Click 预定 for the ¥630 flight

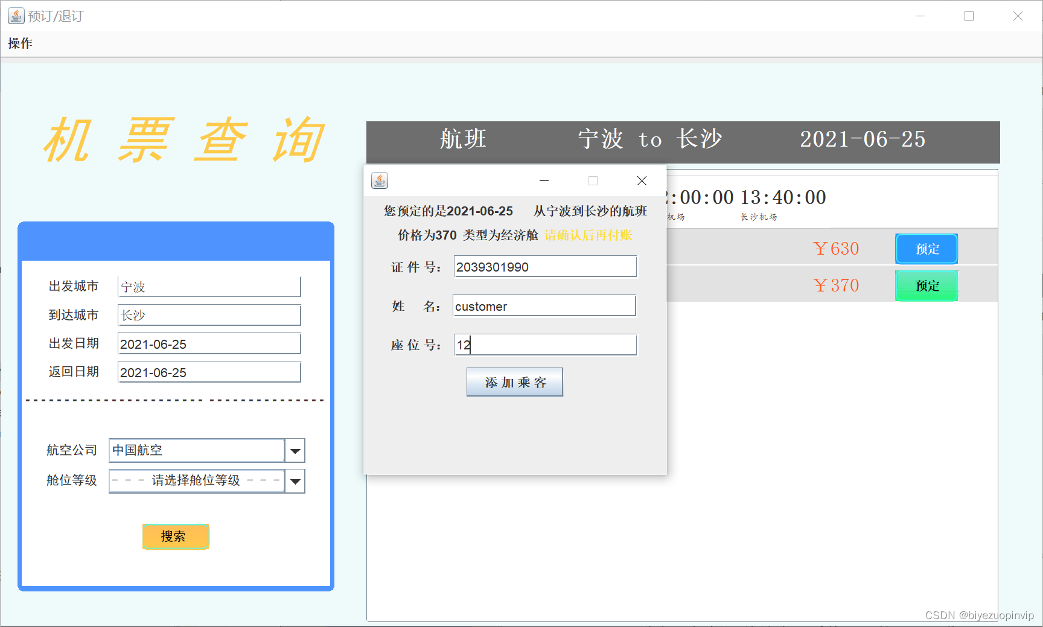coord(926,249)
